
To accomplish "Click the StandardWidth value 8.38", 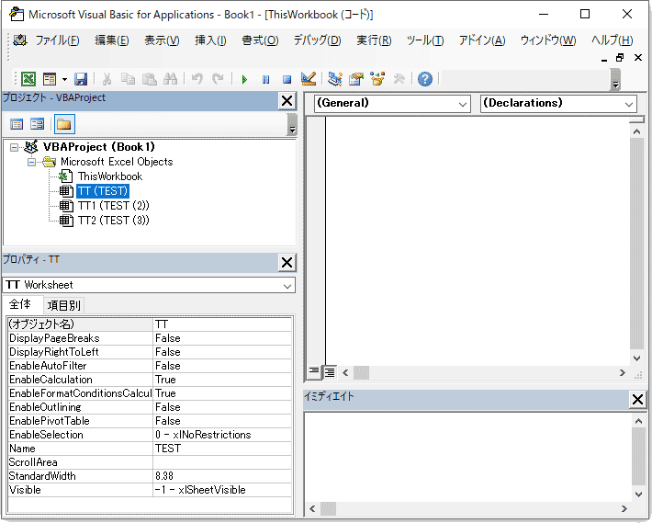I will pos(222,476).
